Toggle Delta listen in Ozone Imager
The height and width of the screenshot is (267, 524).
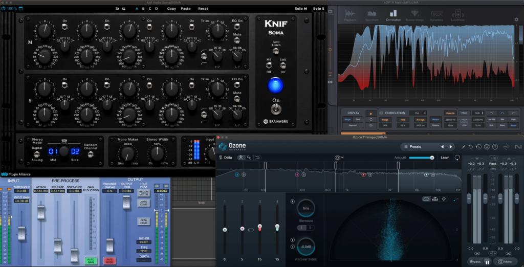pos(225,158)
